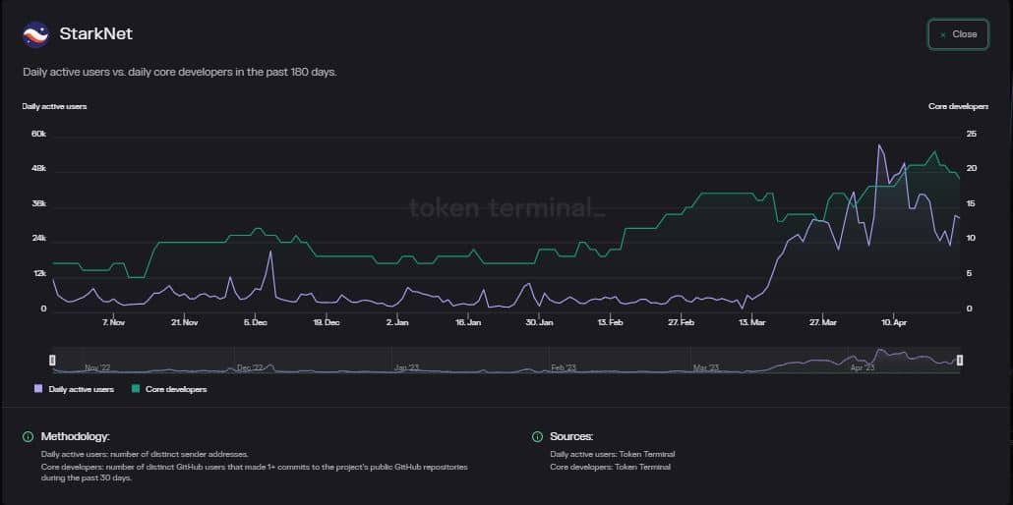
Task: Click the 2. Jan x-axis label
Action: (x=397, y=321)
